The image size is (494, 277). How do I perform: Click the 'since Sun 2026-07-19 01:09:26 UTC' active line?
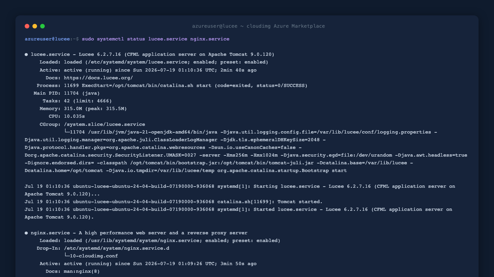148,264
